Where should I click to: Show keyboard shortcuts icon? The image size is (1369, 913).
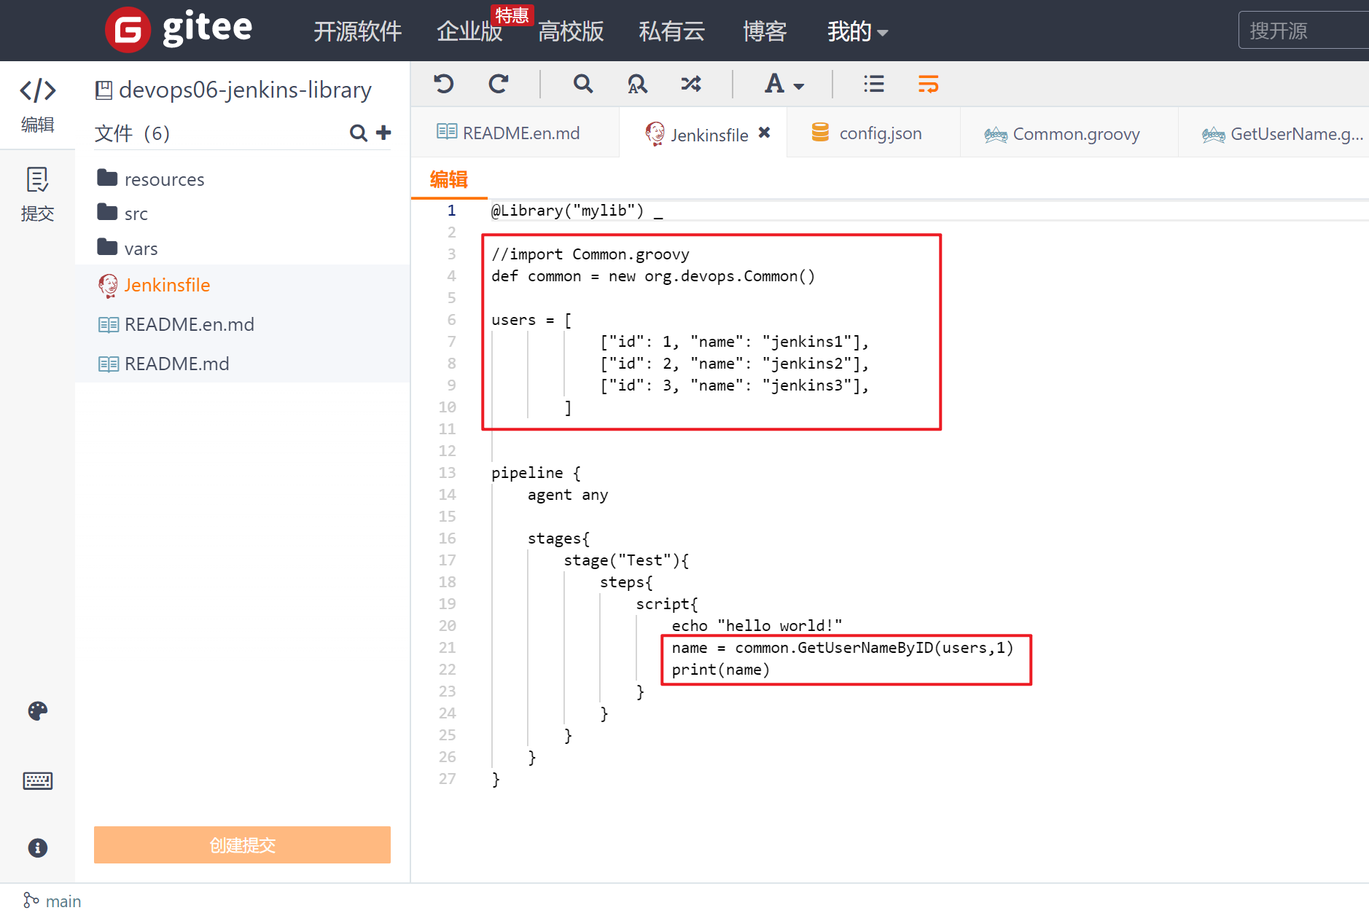pyautogui.click(x=38, y=781)
